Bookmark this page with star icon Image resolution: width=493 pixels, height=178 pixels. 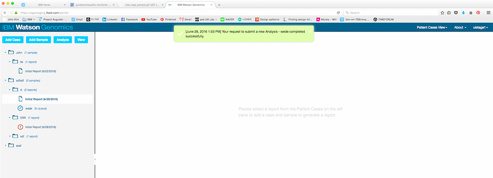click(x=443, y=13)
